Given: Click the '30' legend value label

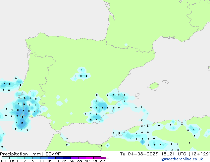Looking at the screenshot, I should coord(72,161).
